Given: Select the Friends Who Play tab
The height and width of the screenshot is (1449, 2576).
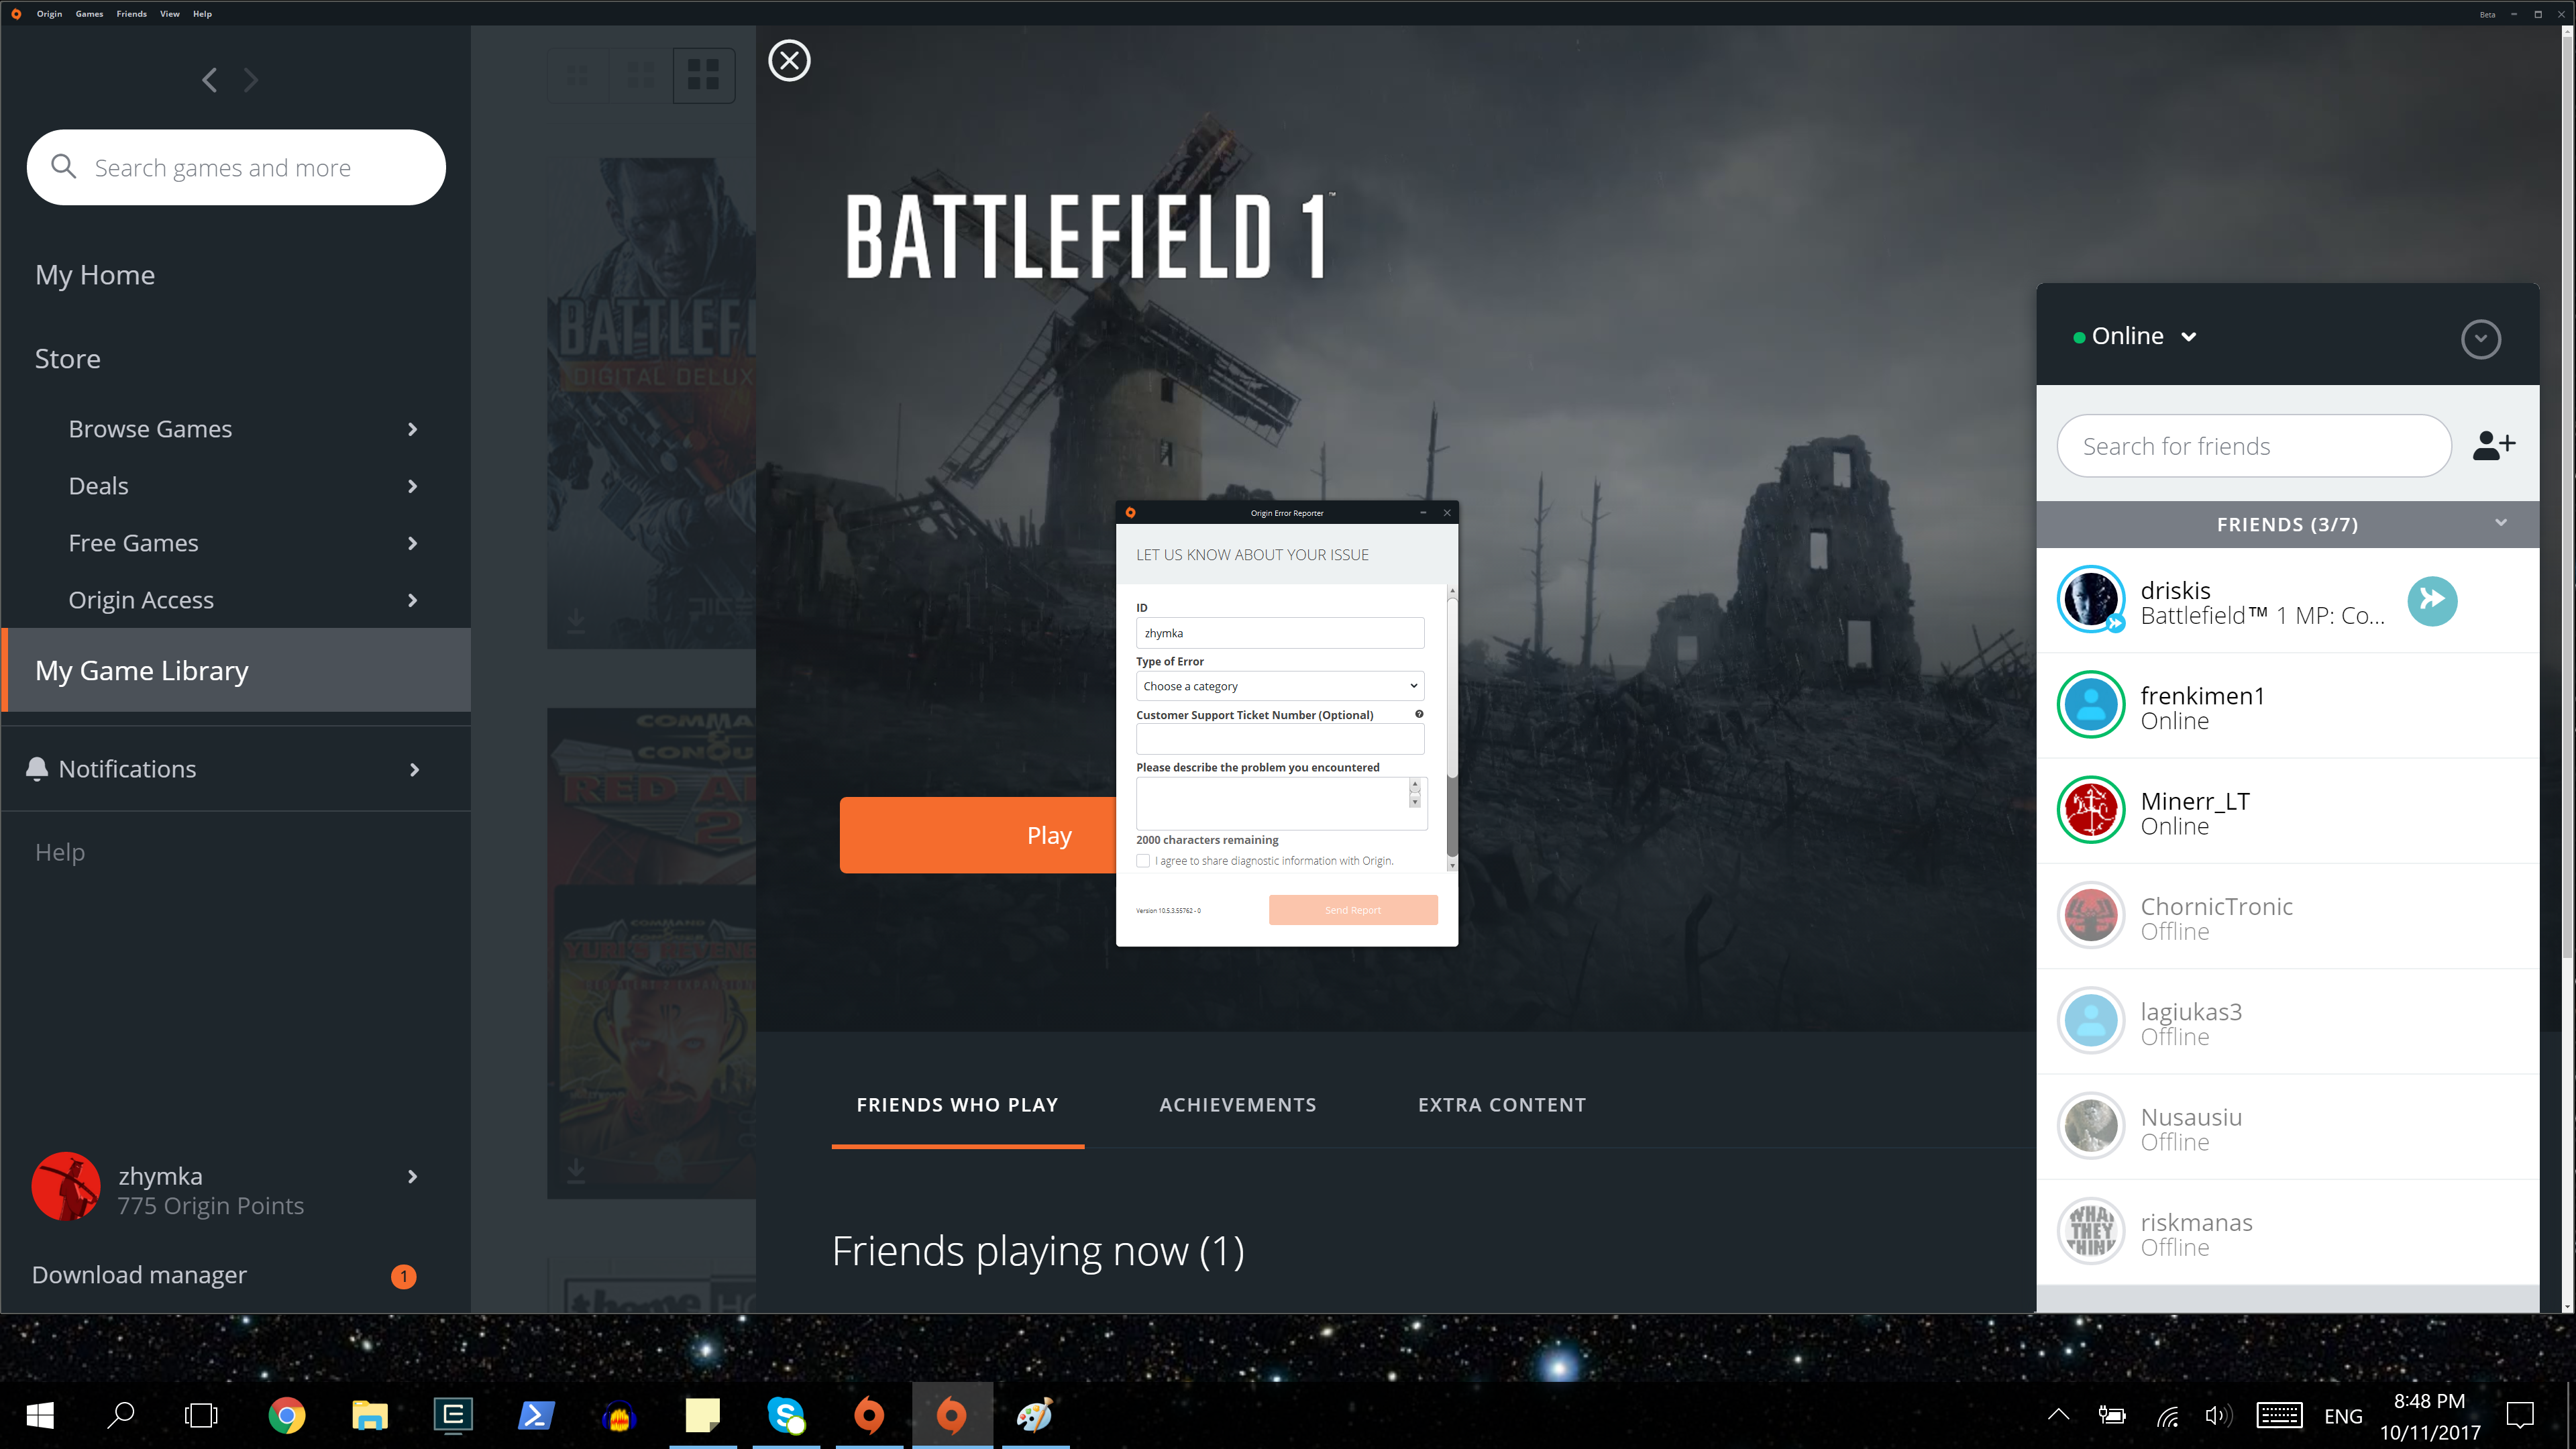Looking at the screenshot, I should tap(957, 1105).
